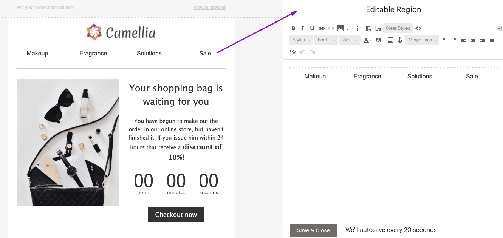503x238 pixels.
Task: Create a bulleted list
Action: pos(359,28)
